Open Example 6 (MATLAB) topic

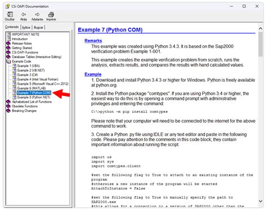(32, 89)
